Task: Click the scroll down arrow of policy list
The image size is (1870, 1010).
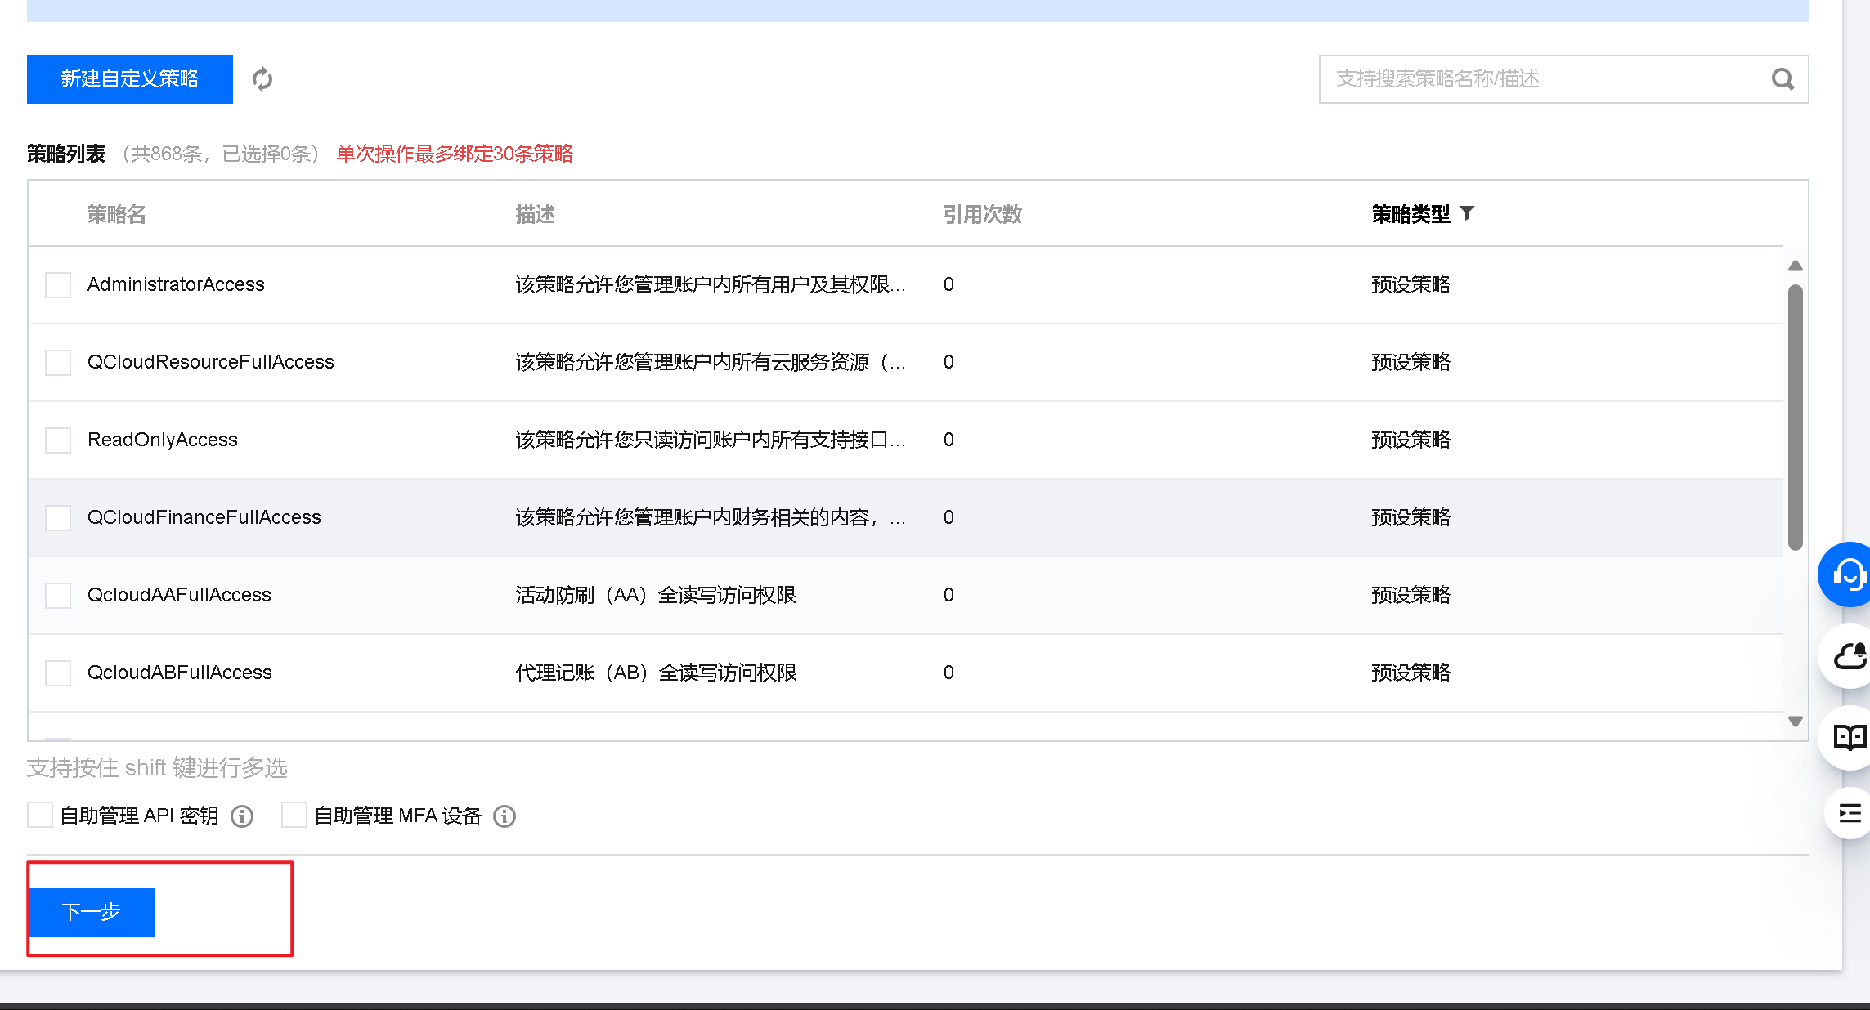Action: pyautogui.click(x=1796, y=722)
